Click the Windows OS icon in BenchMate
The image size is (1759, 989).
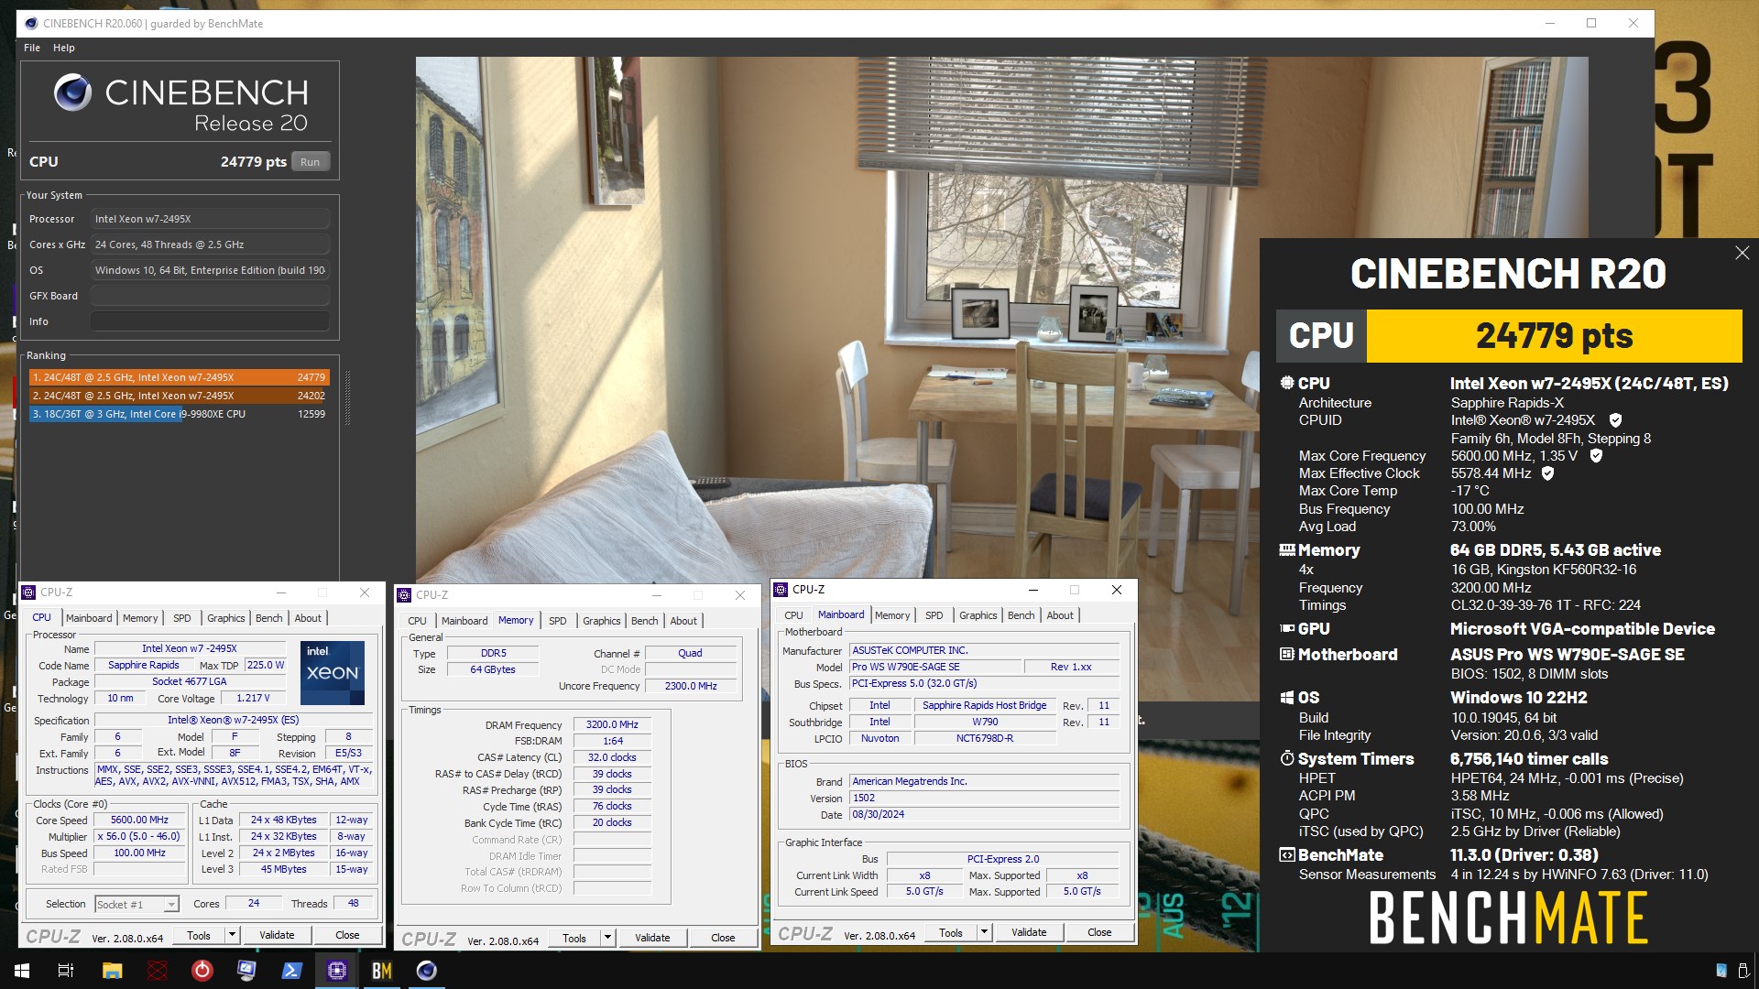(1287, 698)
